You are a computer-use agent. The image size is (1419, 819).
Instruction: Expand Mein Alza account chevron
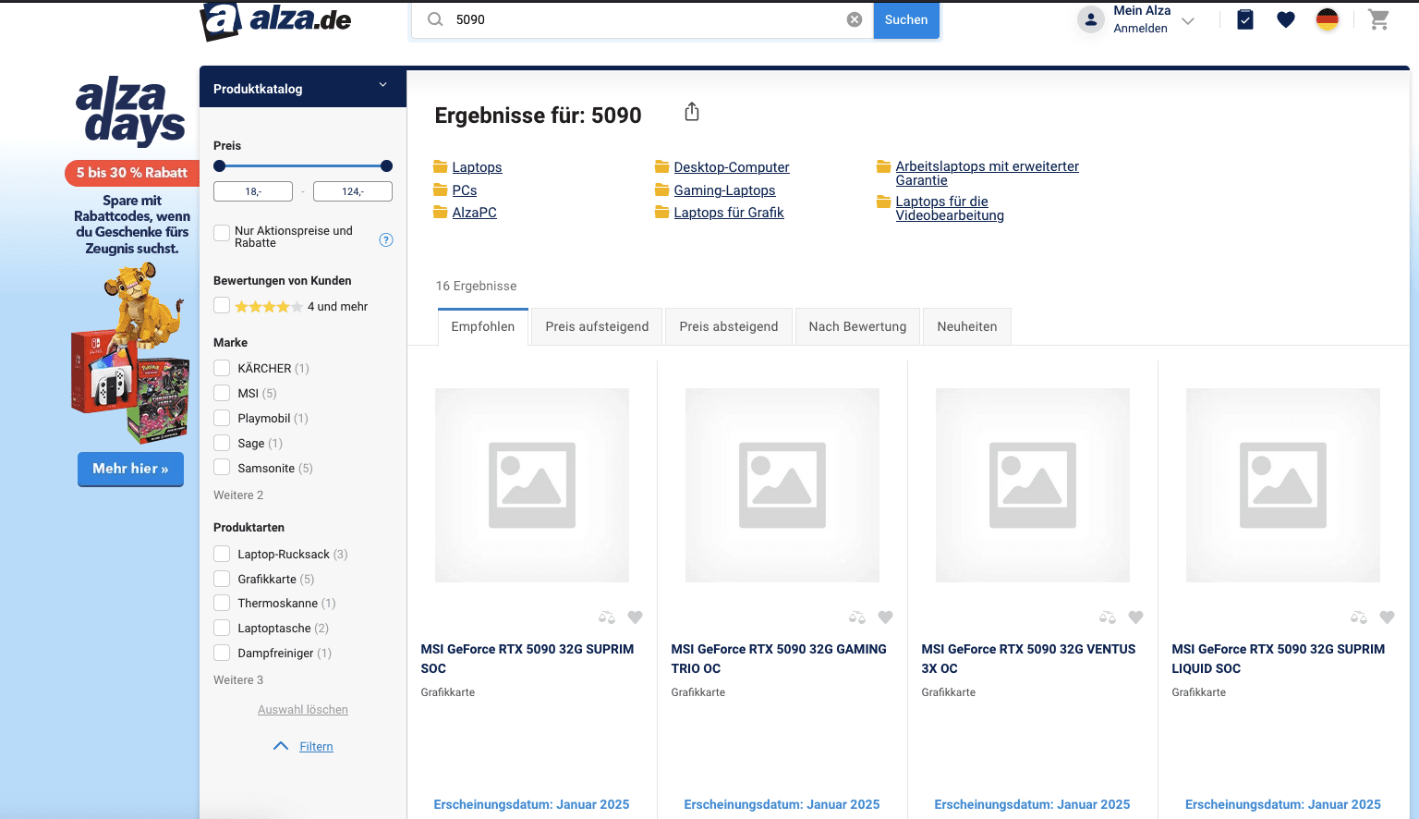[x=1188, y=20]
